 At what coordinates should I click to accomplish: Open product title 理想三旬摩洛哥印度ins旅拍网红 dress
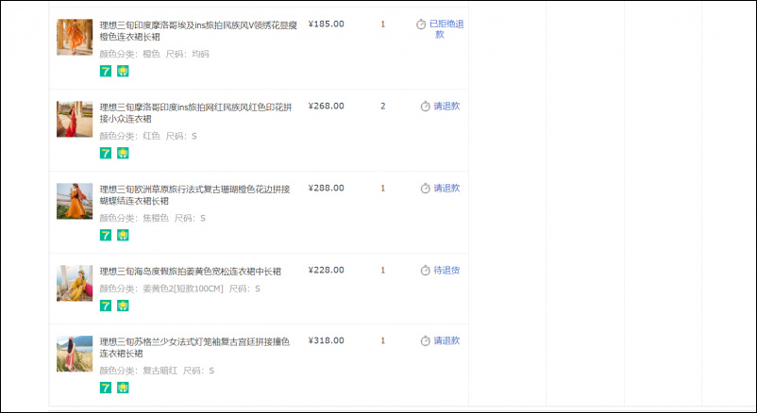click(x=195, y=113)
